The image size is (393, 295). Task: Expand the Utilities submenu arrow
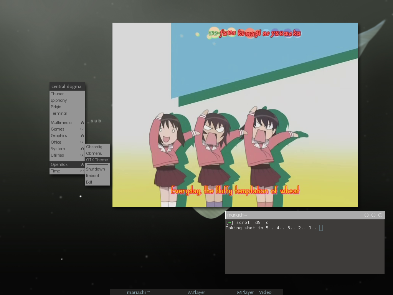click(x=82, y=155)
